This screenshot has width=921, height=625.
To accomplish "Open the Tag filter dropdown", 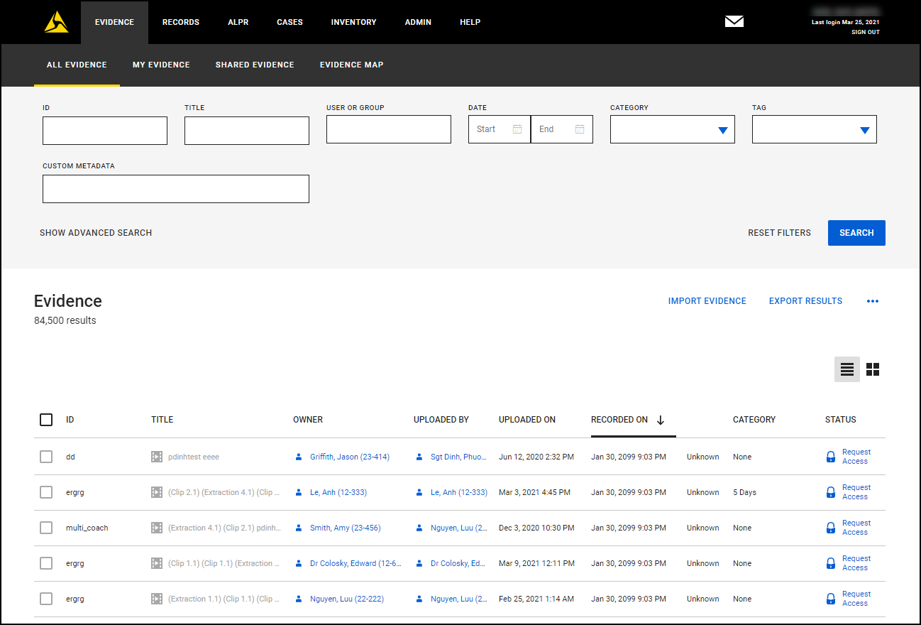I will [x=864, y=129].
